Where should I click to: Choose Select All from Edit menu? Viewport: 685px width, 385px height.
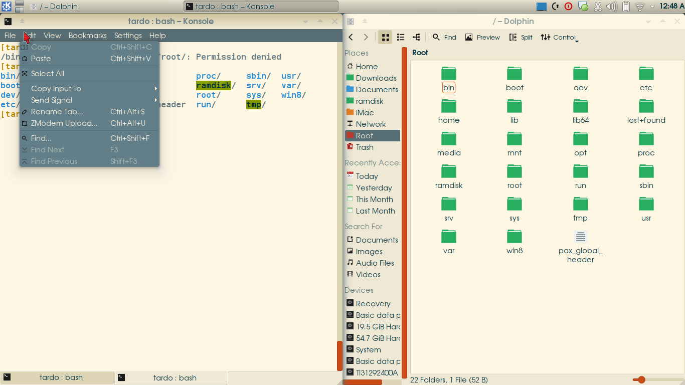click(89, 73)
